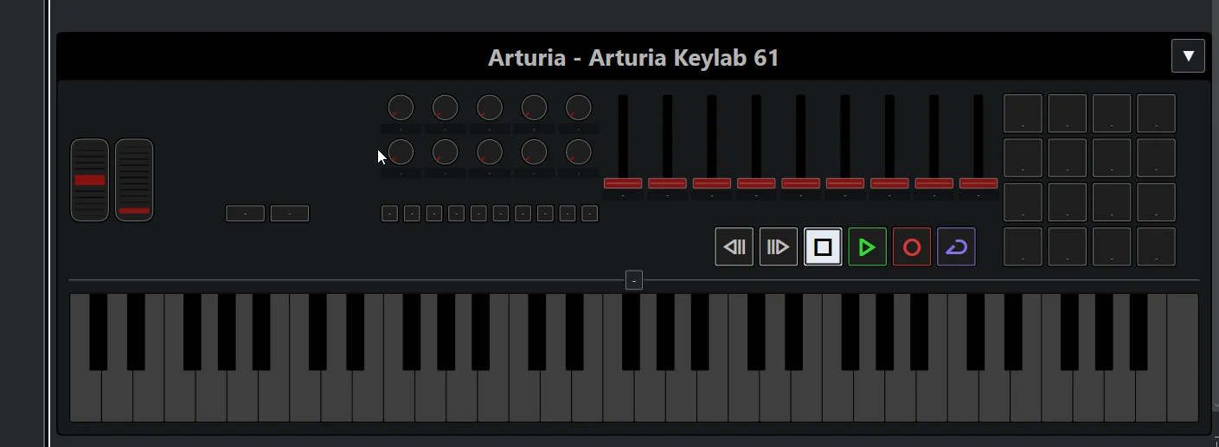The image size is (1219, 447).
Task: Select the fifth knob in the bottom row
Action: (x=578, y=152)
